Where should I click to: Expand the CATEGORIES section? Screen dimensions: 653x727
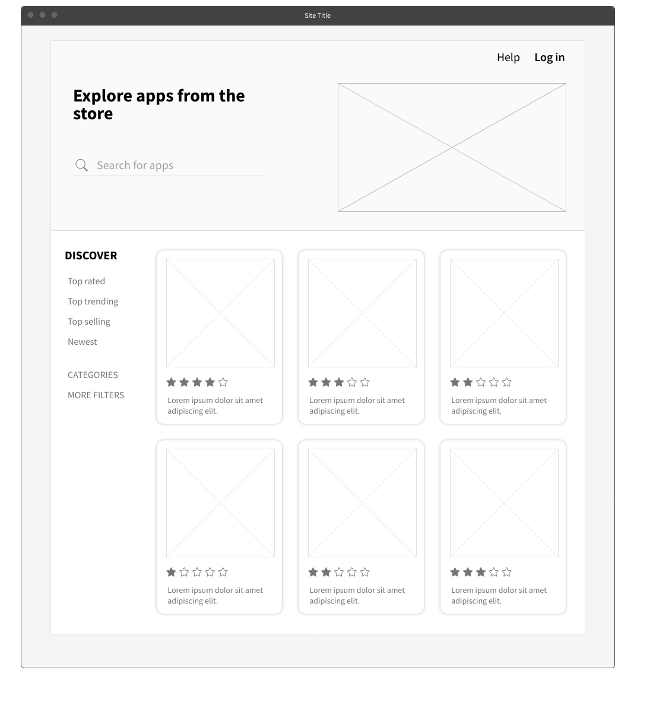pyautogui.click(x=92, y=375)
